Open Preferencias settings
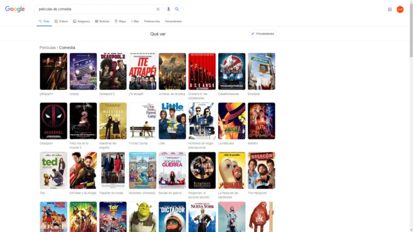 (152, 21)
